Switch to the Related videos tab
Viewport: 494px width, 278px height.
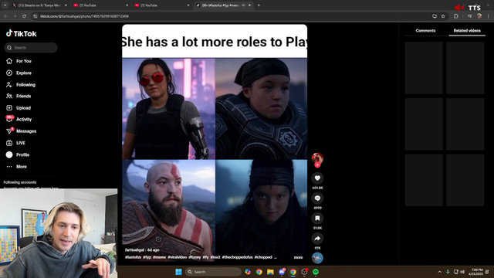pyautogui.click(x=467, y=31)
